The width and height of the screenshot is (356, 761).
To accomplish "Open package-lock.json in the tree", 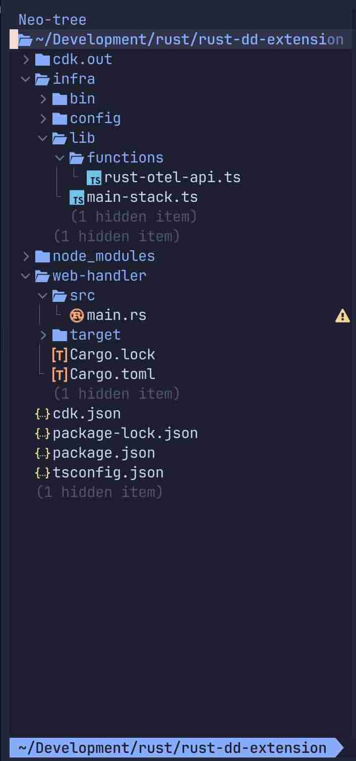I will (125, 433).
